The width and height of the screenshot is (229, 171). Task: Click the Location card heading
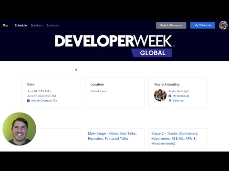point(97,85)
